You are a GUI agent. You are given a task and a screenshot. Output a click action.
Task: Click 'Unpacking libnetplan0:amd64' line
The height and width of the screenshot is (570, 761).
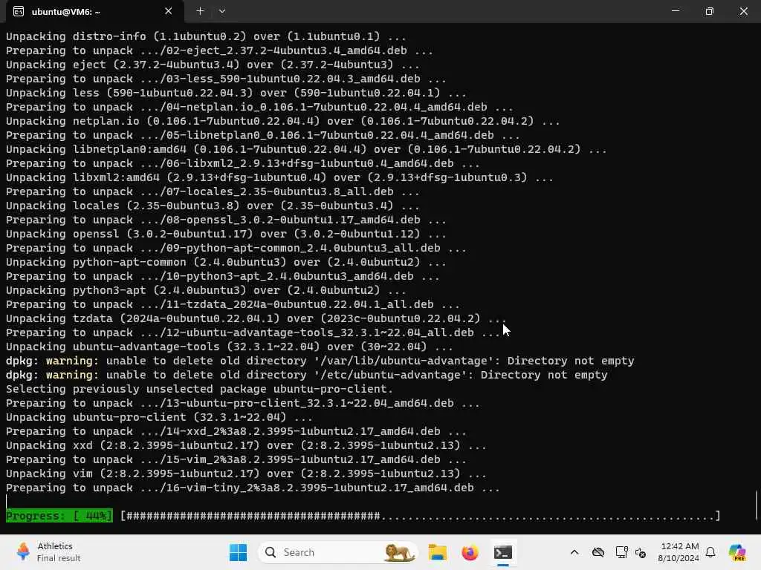(x=306, y=149)
